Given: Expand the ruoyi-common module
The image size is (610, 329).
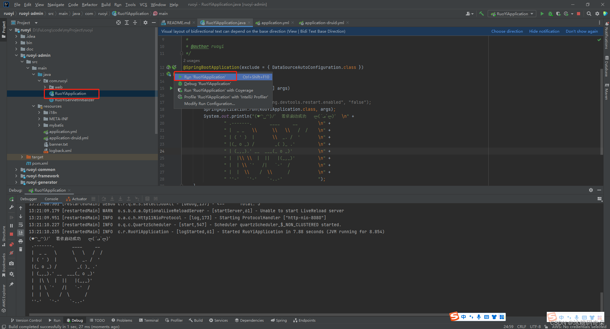Looking at the screenshot, I should coord(16,170).
